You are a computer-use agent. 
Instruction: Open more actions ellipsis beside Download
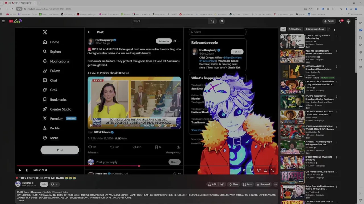click(x=275, y=184)
